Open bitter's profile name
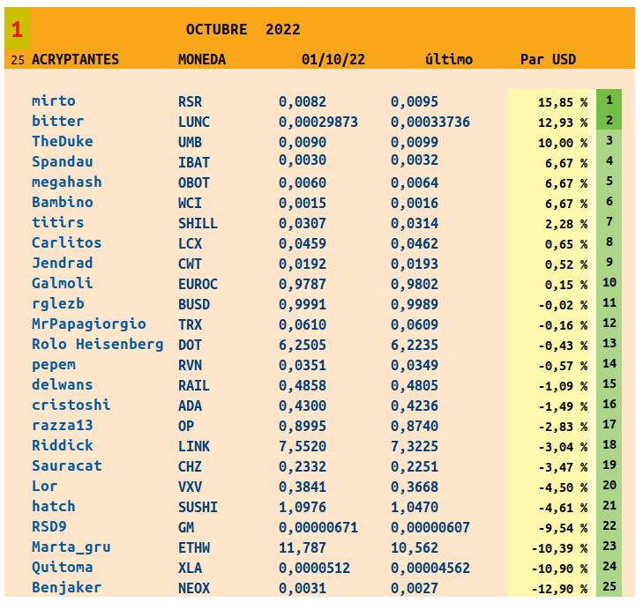 [x=58, y=122]
